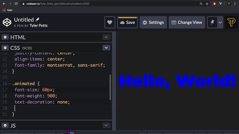Pin this pen
The image size is (239, 134).
(212, 22)
